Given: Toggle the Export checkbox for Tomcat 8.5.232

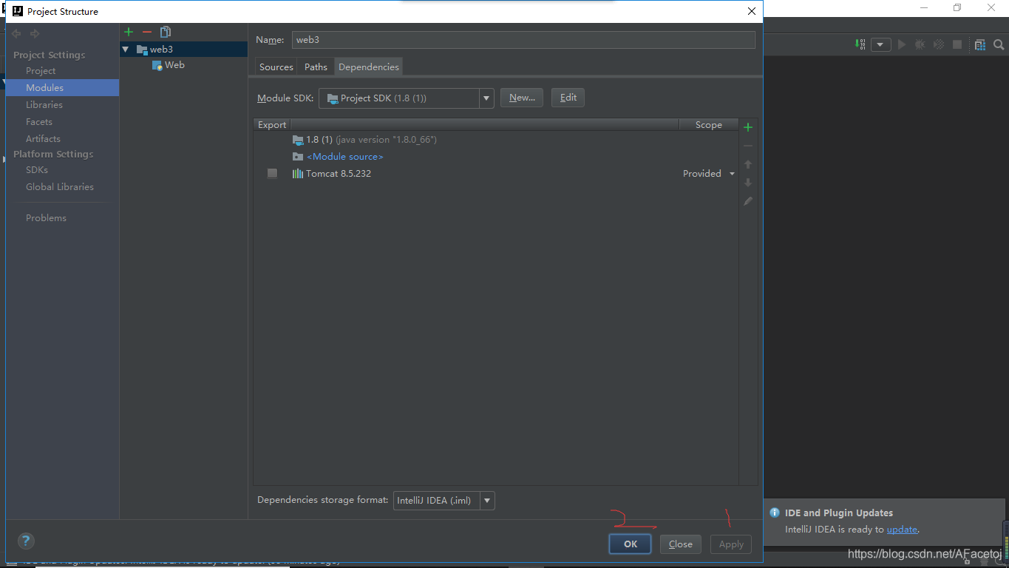Looking at the screenshot, I should click(272, 173).
